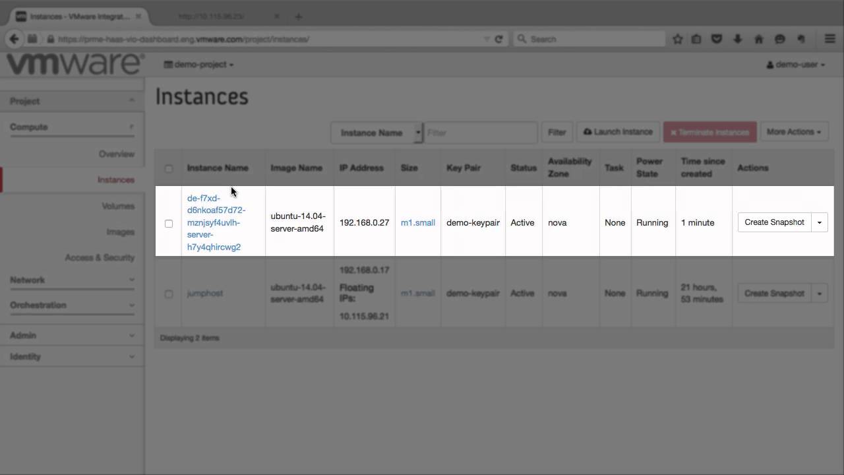This screenshot has width=844, height=475.
Task: Open the jumphost instance link
Action: pyautogui.click(x=205, y=293)
